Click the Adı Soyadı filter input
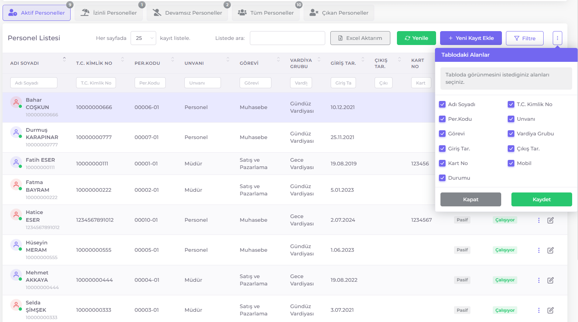This screenshot has width=578, height=322. [34, 83]
